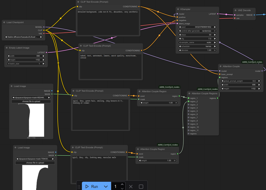
Task: Click the square icon right of the cancel X
Action: [141, 187]
